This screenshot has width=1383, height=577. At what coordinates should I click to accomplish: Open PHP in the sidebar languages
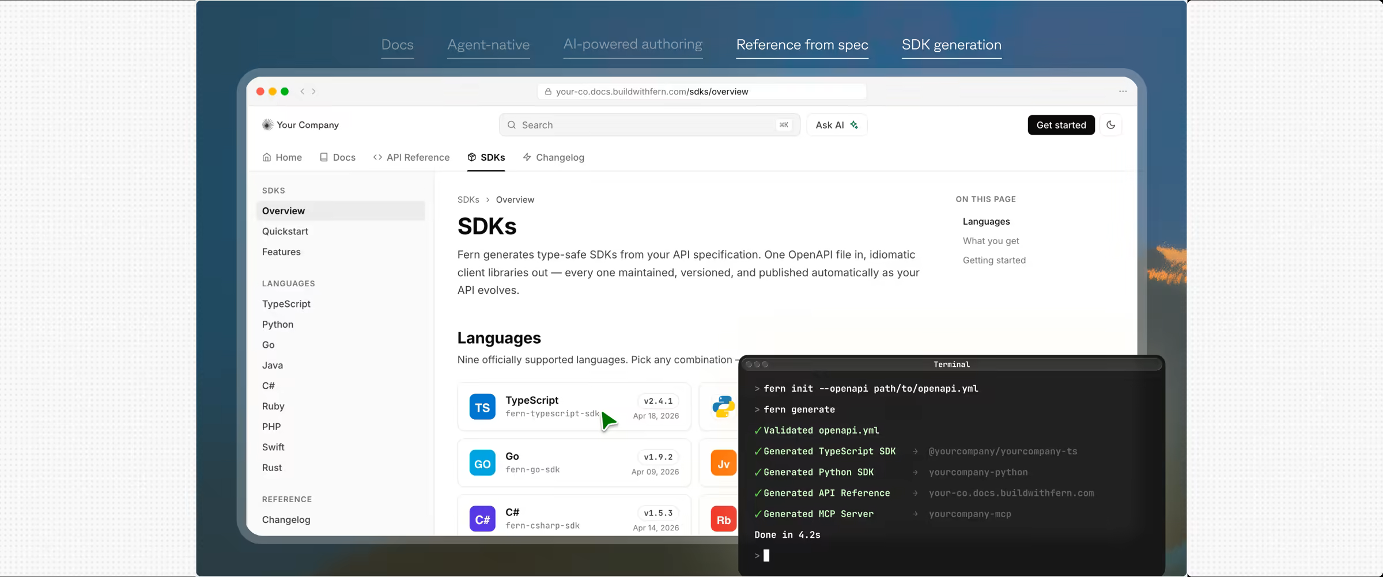point(271,427)
